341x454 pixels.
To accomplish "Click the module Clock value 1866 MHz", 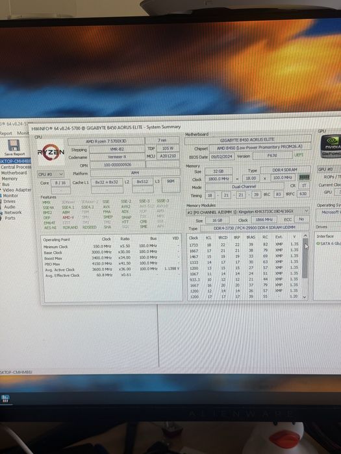I will [x=264, y=220].
